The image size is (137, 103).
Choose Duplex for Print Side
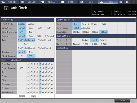pyautogui.click(x=31, y=24)
